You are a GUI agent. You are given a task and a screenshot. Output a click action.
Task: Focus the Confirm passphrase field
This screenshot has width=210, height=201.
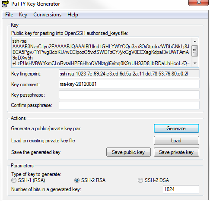(129, 105)
